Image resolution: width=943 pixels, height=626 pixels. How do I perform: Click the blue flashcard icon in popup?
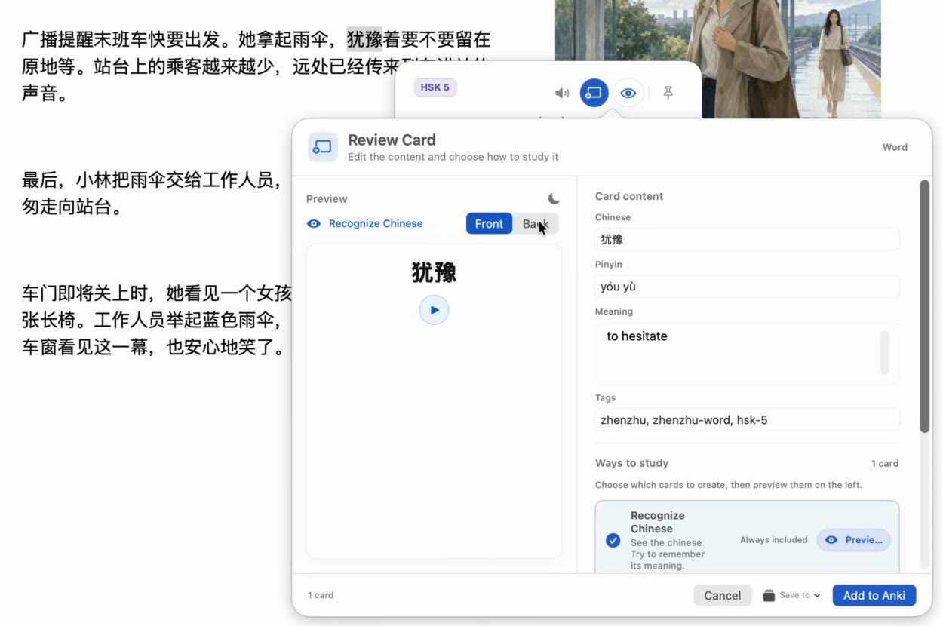[594, 93]
